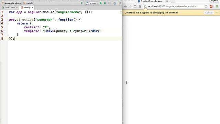Open the Chrome hamburger menu
Image resolution: width=220 pixels, height=124 pixels.
[217, 6]
